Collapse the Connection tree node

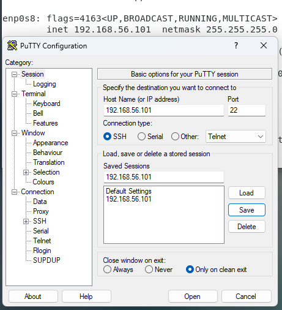(14, 192)
